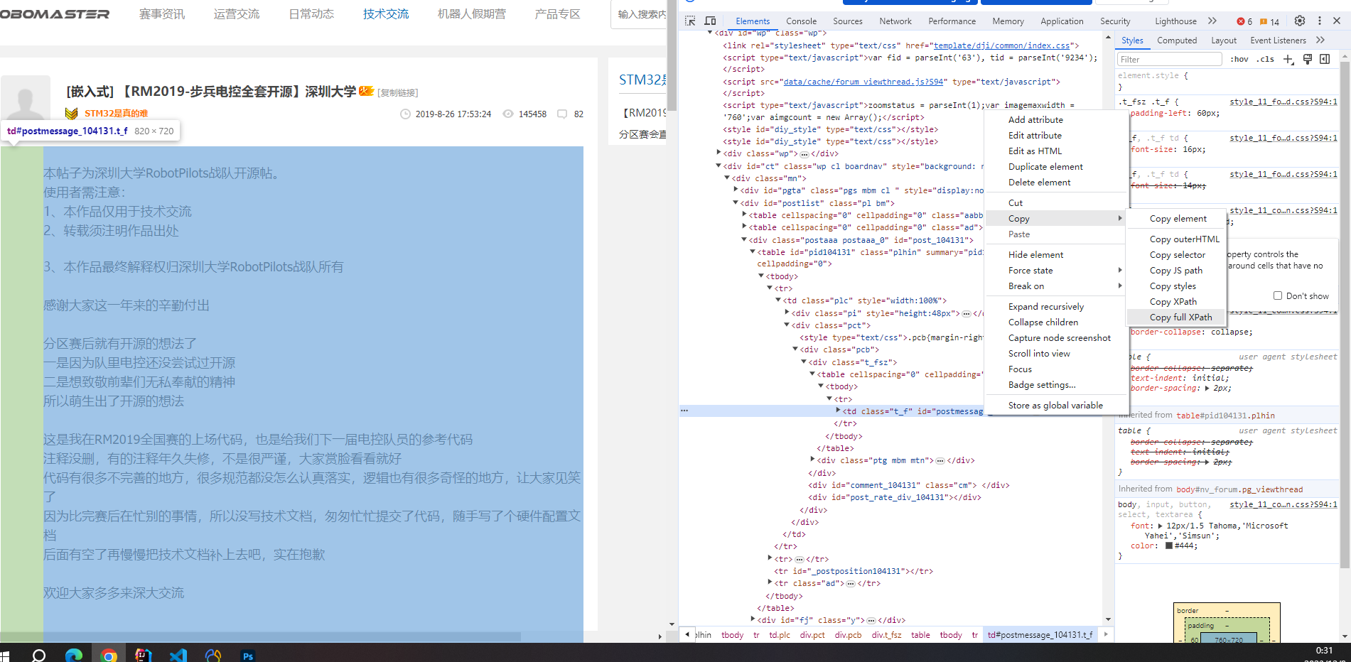Choose Capture node screenshot

tap(1056, 337)
